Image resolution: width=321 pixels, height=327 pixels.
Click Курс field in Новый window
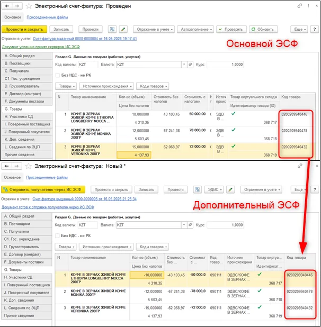click(x=225, y=225)
